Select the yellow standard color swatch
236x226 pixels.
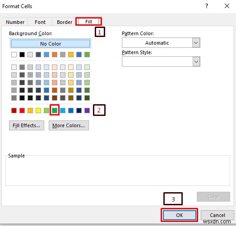tap(38, 111)
